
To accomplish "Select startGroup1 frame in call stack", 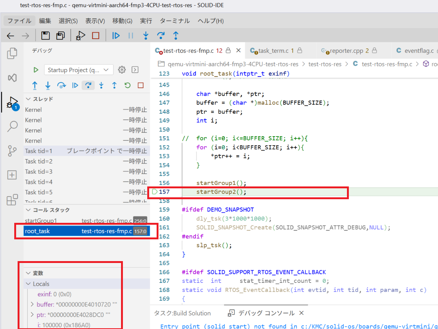I will click(x=41, y=221).
